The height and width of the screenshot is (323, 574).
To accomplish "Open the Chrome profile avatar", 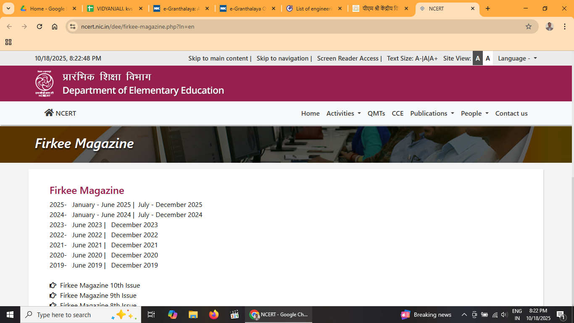I will point(549,26).
